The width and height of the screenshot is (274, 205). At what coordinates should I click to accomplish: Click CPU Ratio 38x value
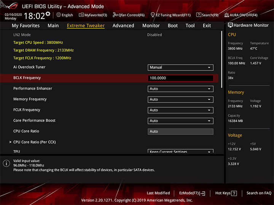[x=231, y=78]
